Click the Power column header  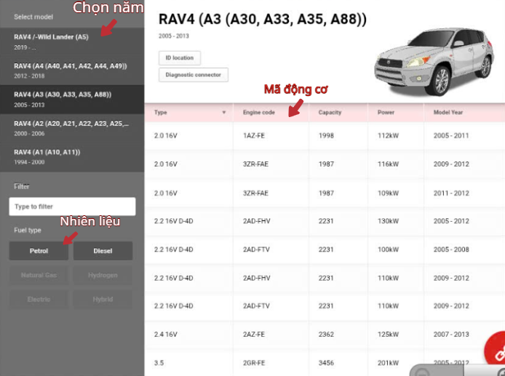[386, 113]
